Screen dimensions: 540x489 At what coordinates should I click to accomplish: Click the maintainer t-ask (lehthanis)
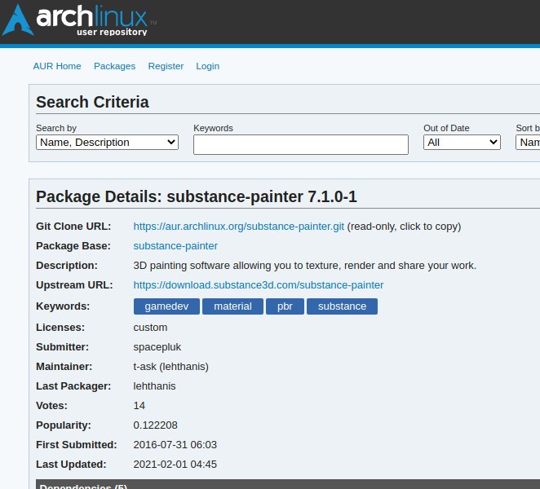pos(170,367)
